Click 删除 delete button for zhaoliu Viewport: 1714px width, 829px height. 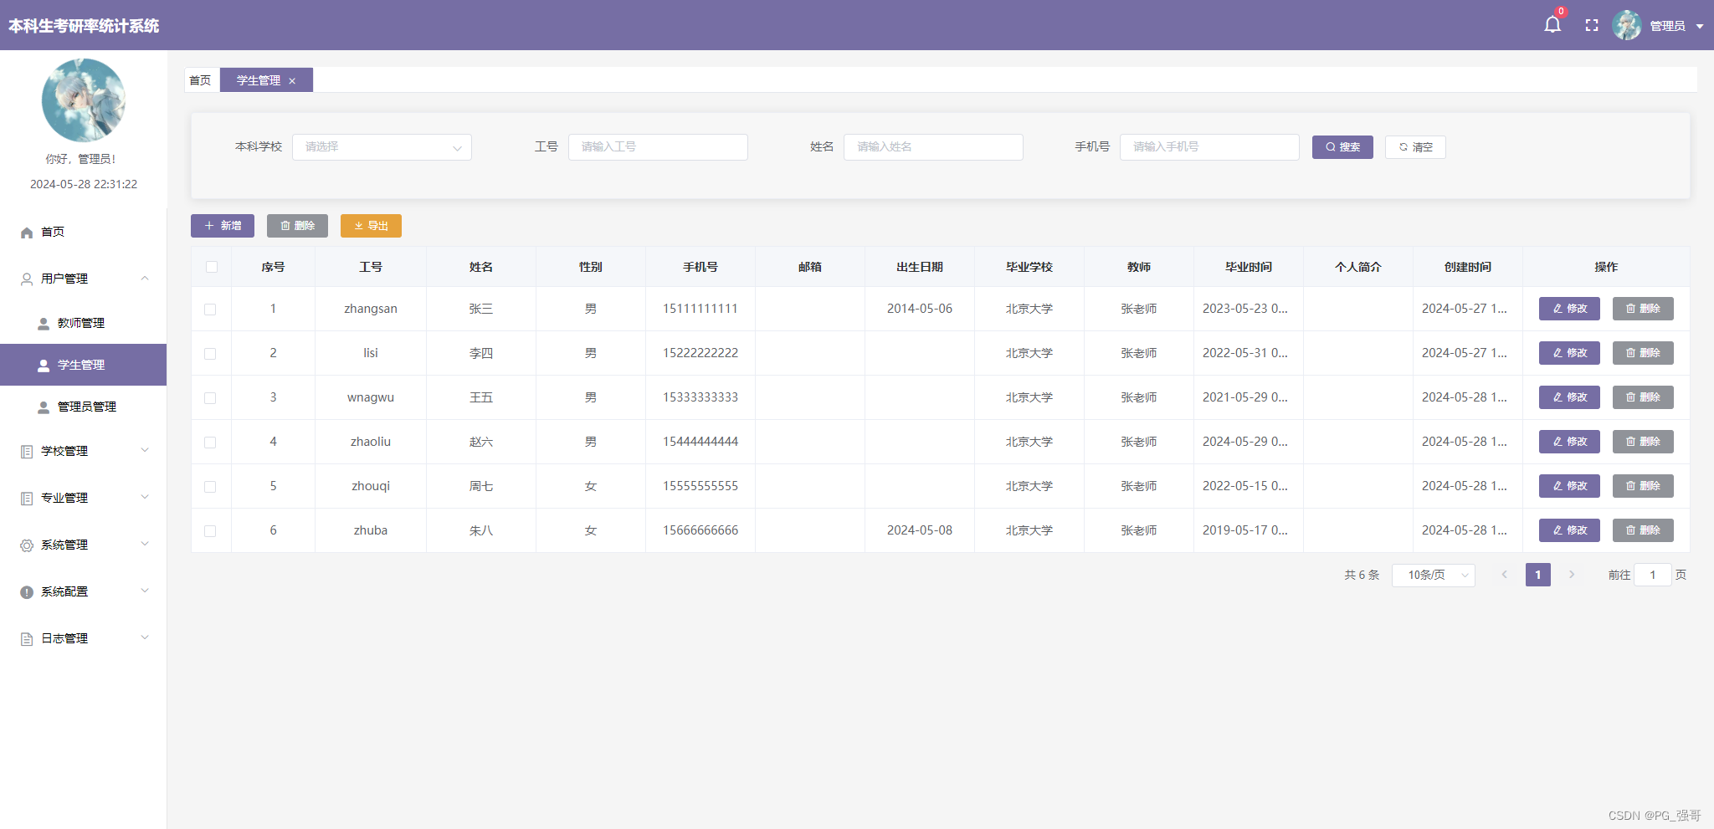(x=1643, y=442)
